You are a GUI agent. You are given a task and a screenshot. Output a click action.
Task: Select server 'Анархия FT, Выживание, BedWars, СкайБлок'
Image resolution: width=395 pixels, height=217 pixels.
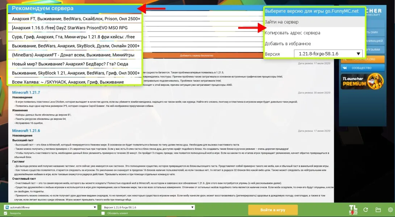click(x=75, y=19)
